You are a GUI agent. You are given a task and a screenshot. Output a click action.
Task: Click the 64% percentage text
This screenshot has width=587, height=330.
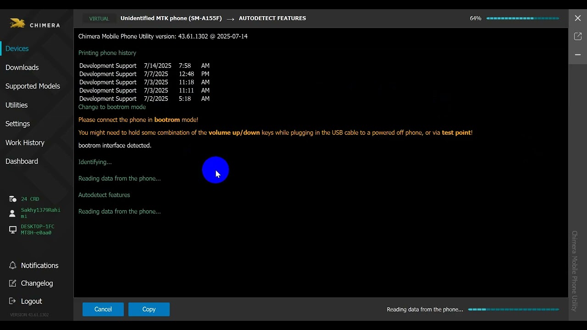[x=476, y=18]
